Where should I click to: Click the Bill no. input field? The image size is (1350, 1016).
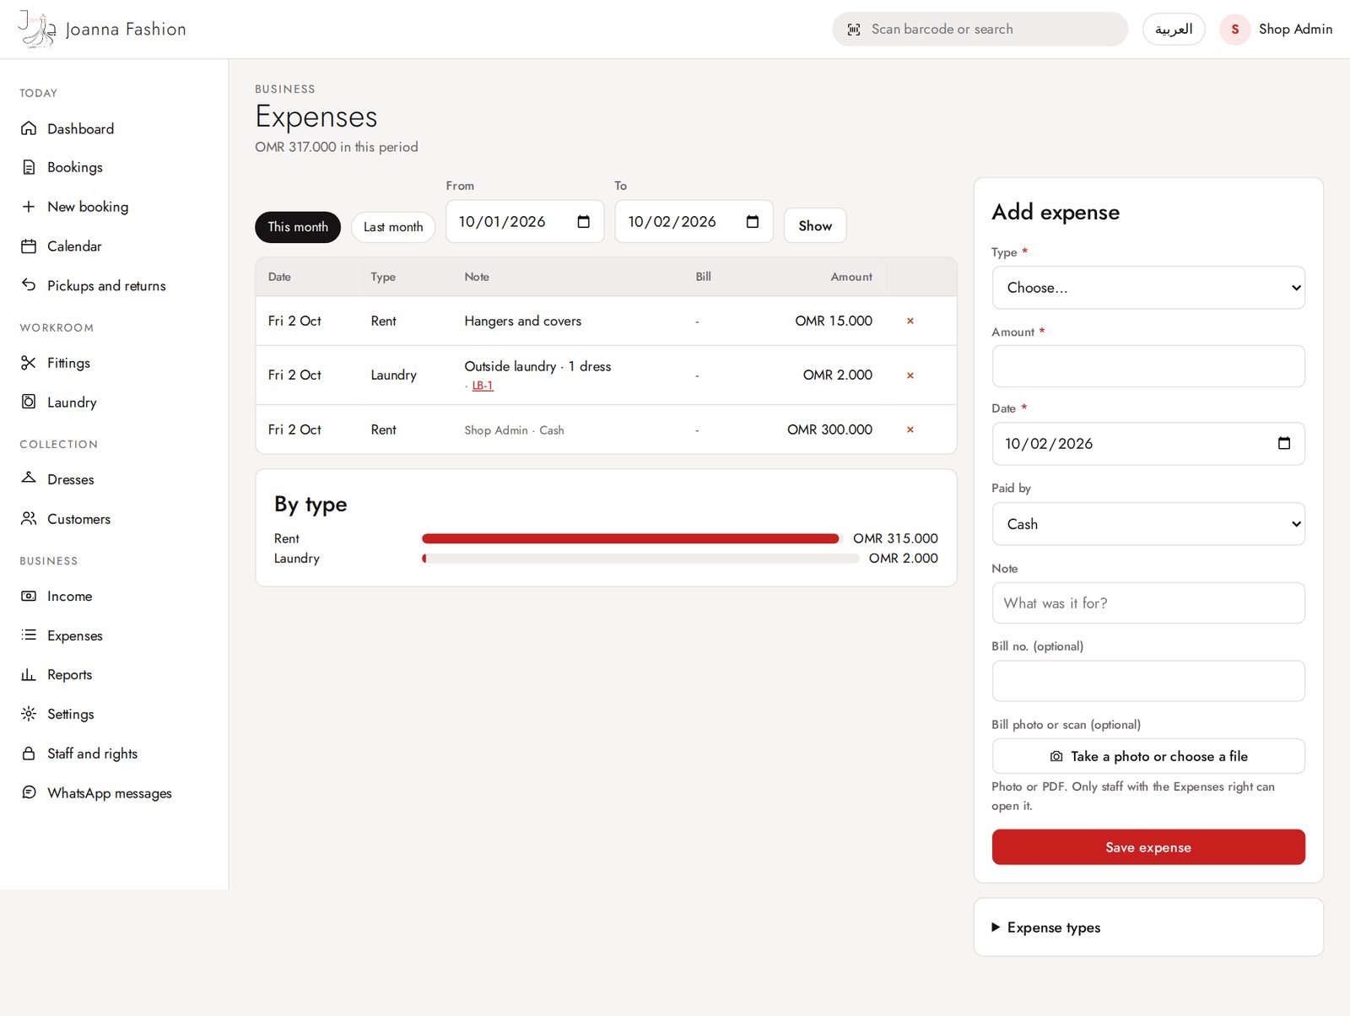point(1148,681)
